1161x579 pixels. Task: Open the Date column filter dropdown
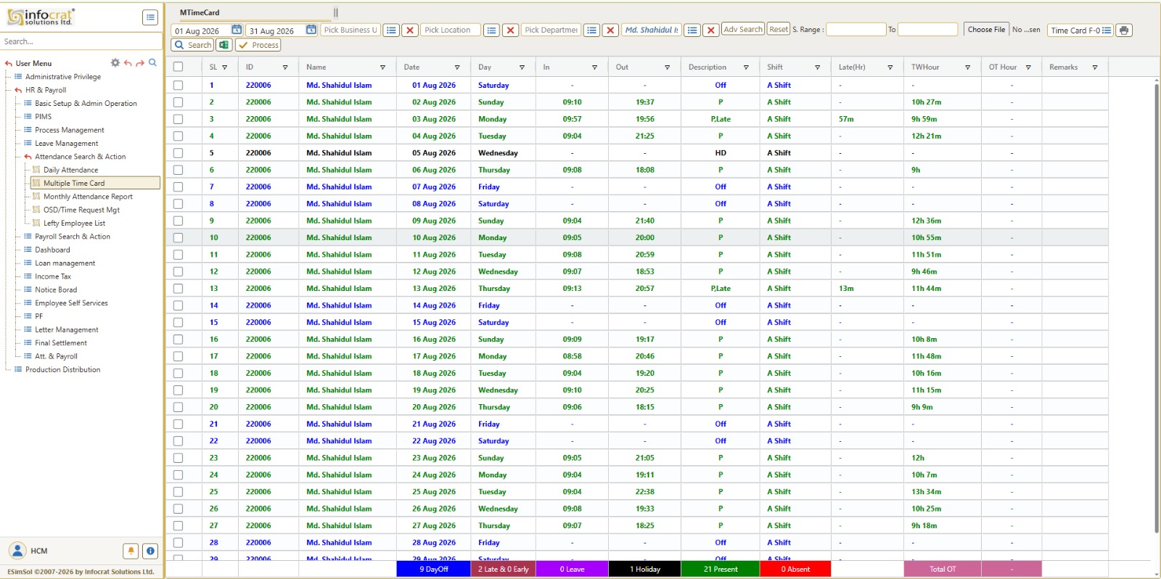point(456,67)
